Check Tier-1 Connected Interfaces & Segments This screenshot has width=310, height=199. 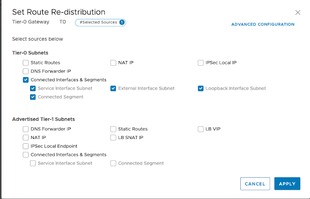26,155
